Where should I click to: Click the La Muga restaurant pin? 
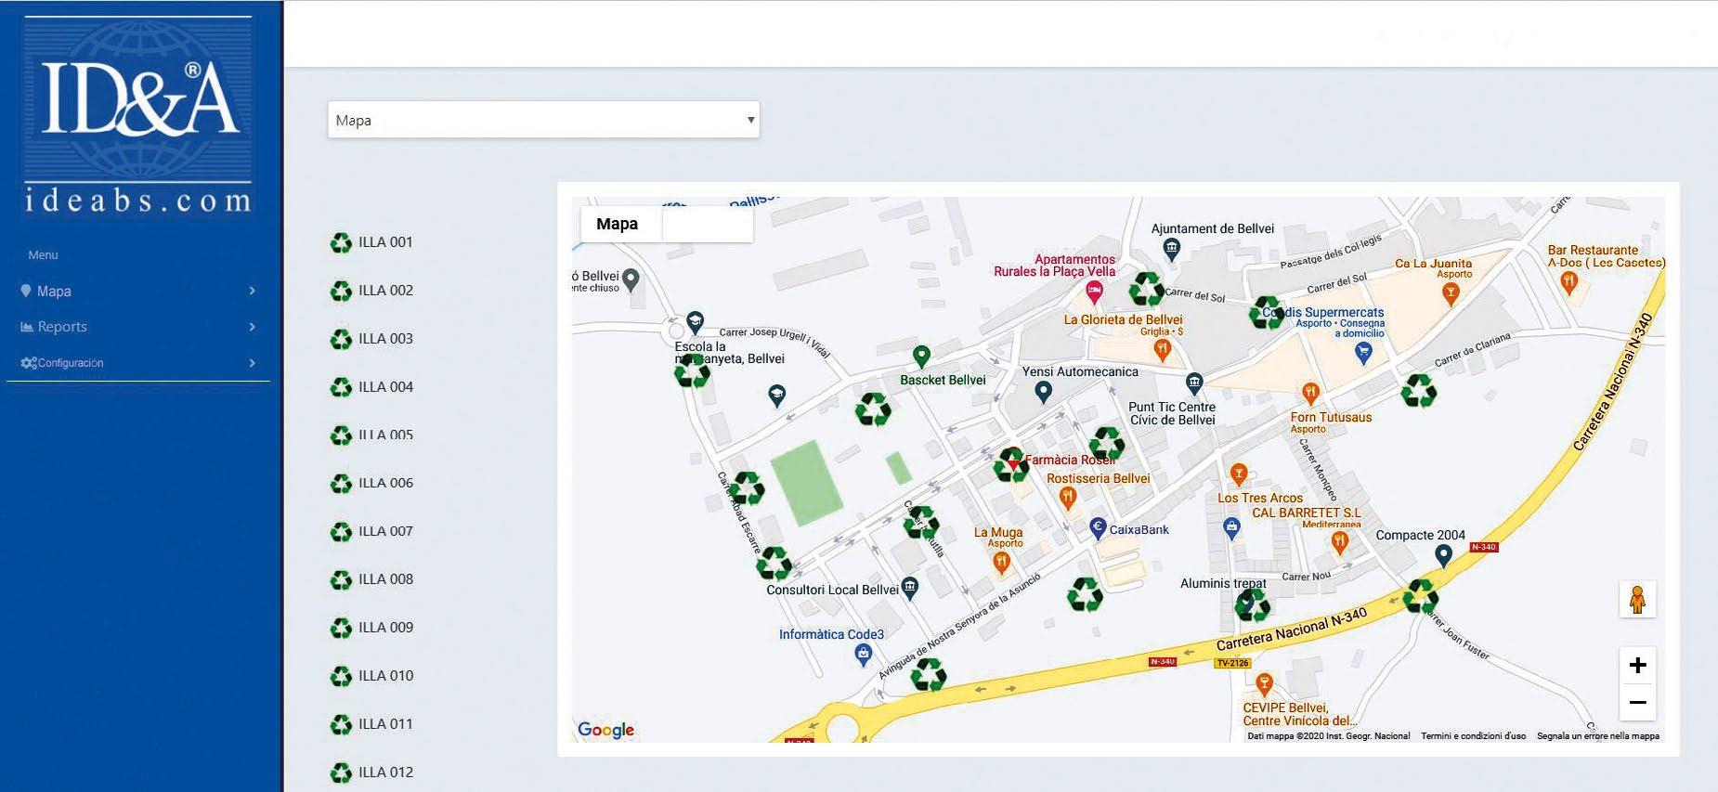[1001, 562]
